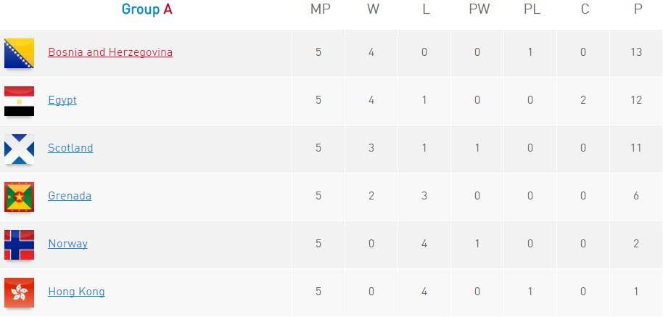Click the C column header
Screen dimensions: 663x317
pos(585,9)
